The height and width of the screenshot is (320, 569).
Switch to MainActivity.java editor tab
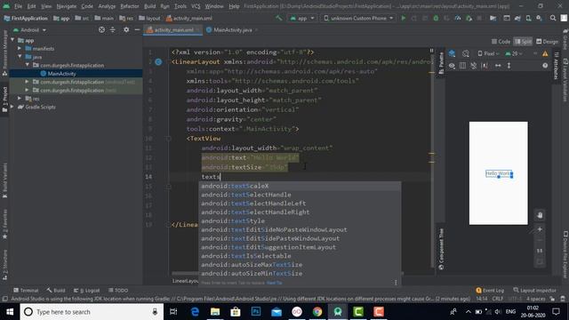coord(232,29)
